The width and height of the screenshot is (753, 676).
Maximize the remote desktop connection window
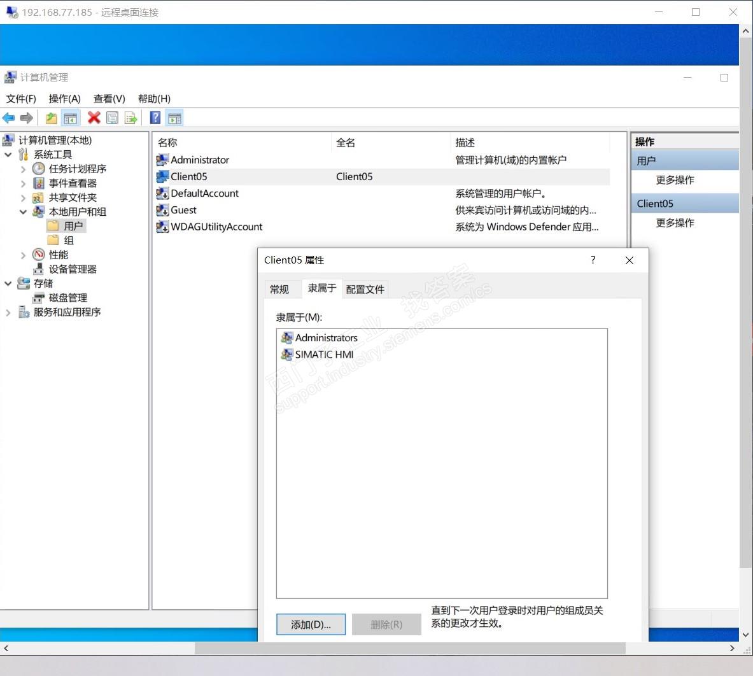(x=695, y=12)
